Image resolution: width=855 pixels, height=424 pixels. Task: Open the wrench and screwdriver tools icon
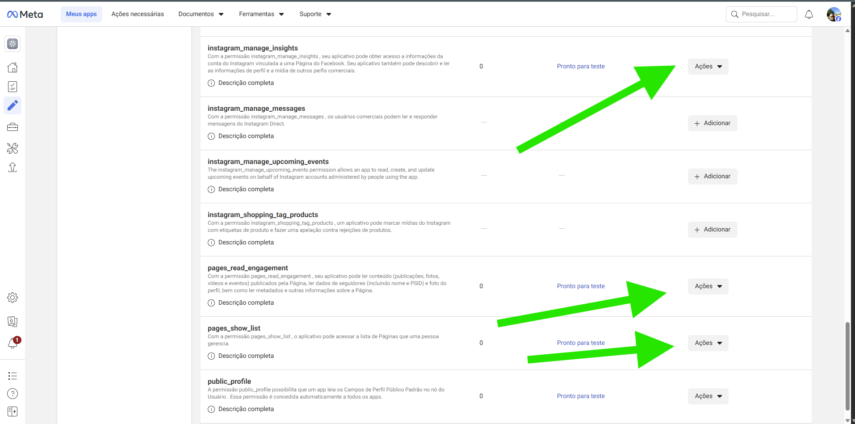pos(13,148)
